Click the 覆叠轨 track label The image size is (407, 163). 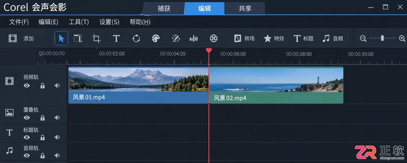(x=31, y=110)
